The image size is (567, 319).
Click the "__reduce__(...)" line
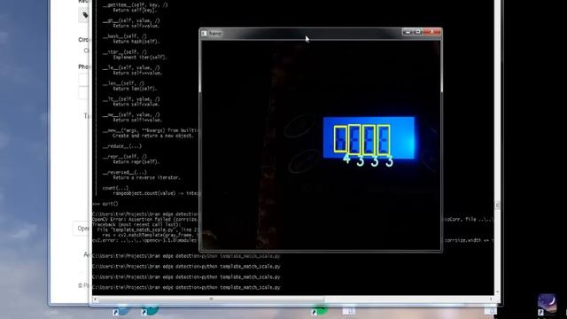pos(122,146)
